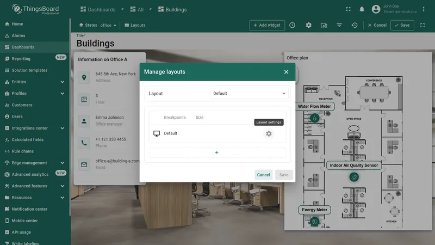Click the email envelope icon
435x245 pixels.
[x=84, y=164]
